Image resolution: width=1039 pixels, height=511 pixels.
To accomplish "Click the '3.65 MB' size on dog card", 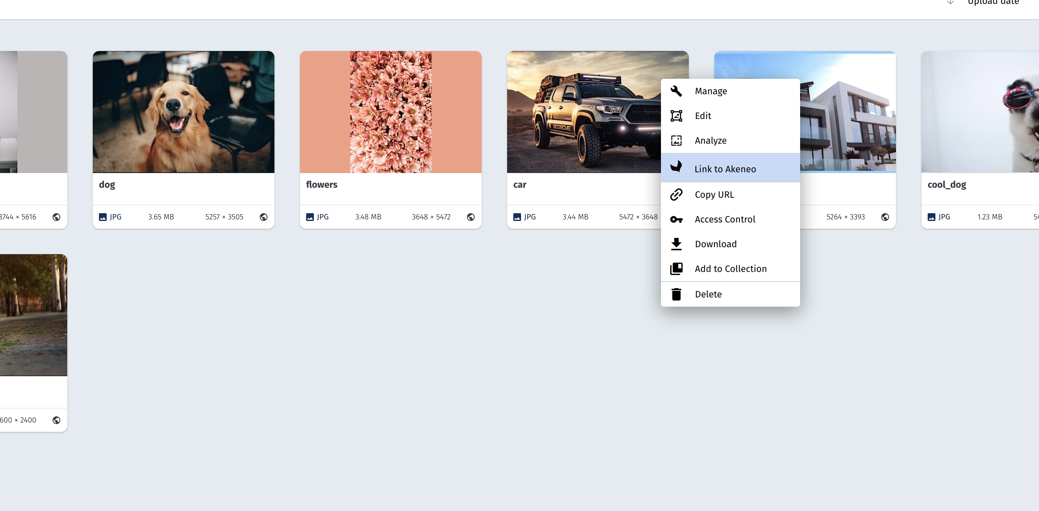I will tap(161, 217).
